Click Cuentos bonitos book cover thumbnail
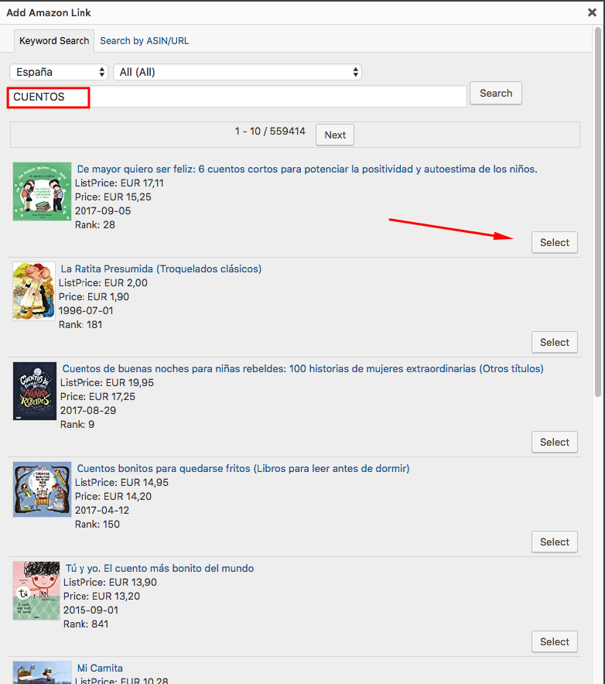The height and width of the screenshot is (684, 605). click(x=42, y=490)
